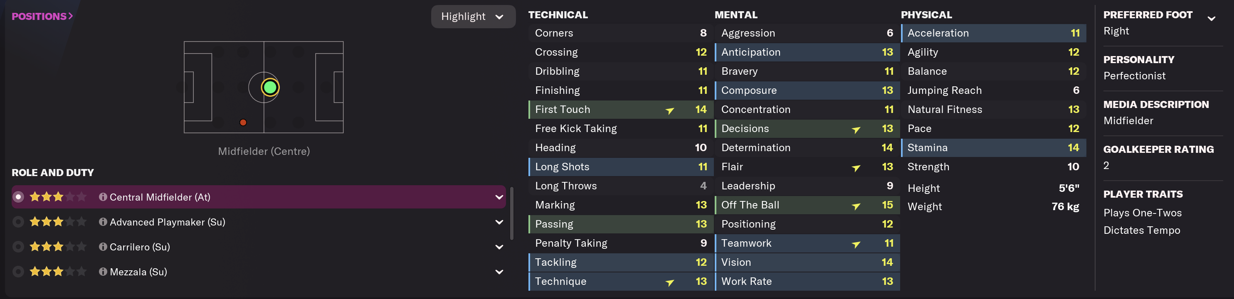Select the Mezzala (Su) radio button
This screenshot has height=299, width=1234.
[18, 272]
